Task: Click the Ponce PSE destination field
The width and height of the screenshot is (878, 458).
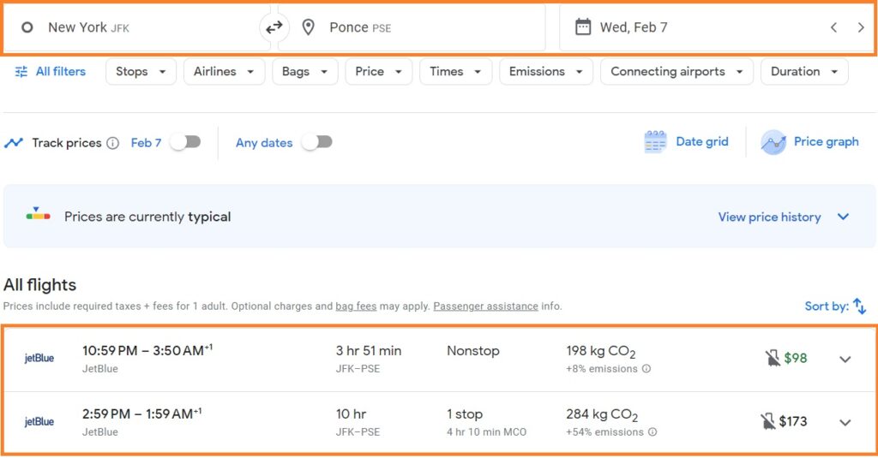Action: tap(412, 27)
